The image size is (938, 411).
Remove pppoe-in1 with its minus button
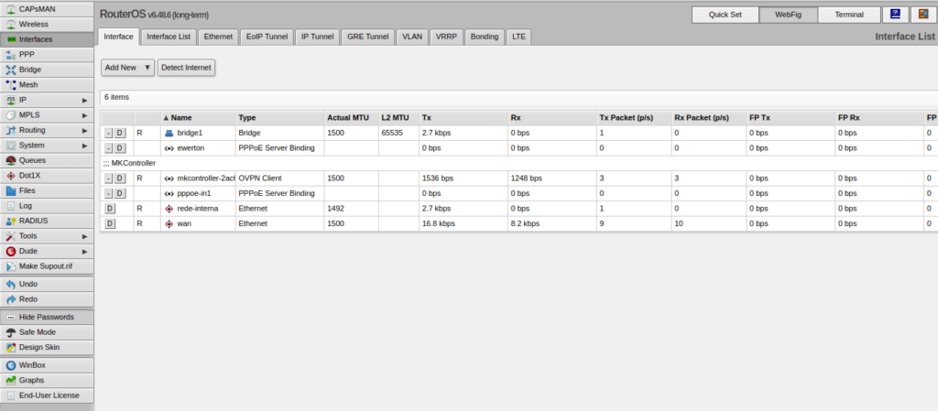coord(108,193)
